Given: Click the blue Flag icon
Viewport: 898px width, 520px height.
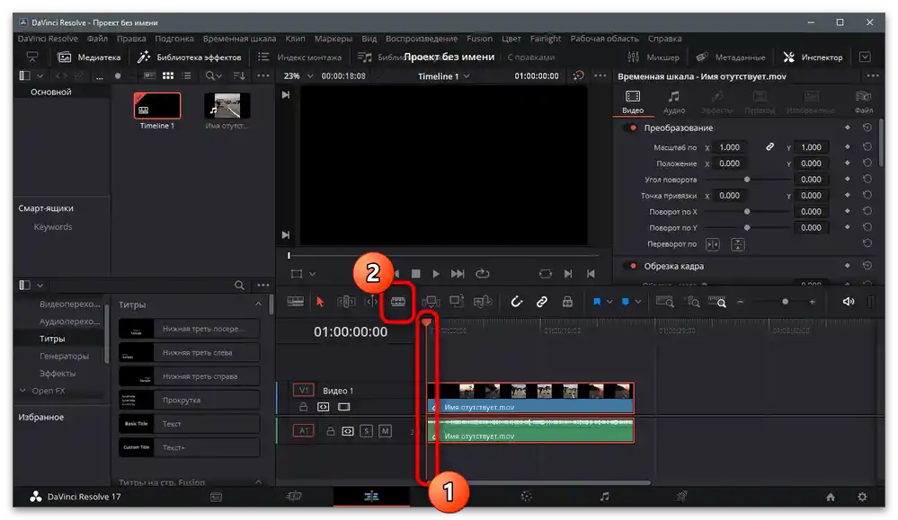Looking at the screenshot, I should [597, 302].
